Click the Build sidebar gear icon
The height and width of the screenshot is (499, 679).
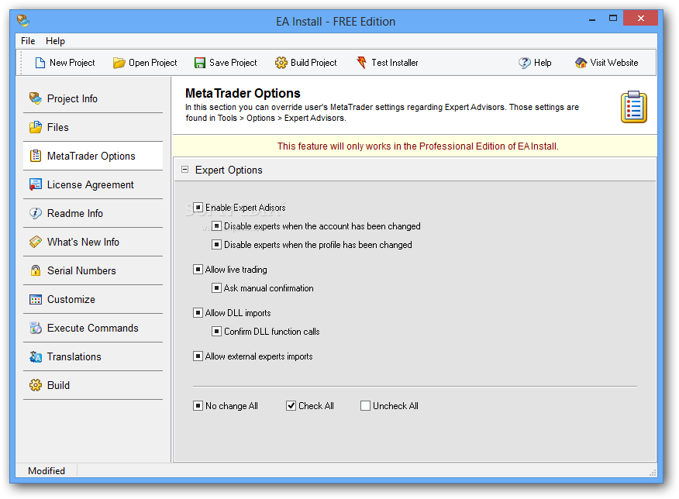coord(36,385)
